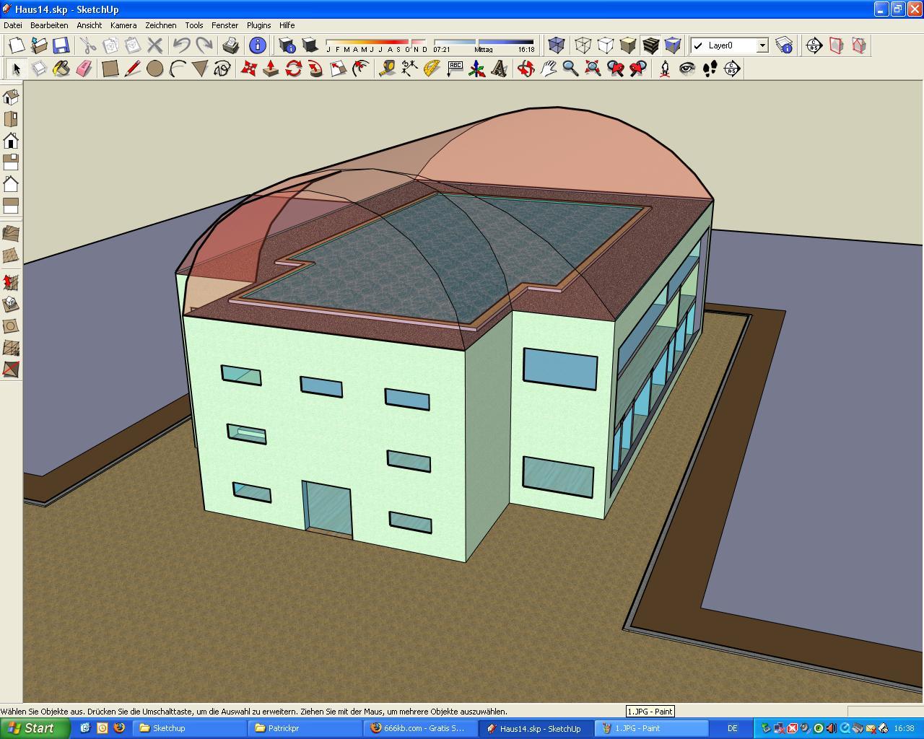The height and width of the screenshot is (739, 924).
Task: Activate the Axes tool
Action: click(477, 69)
